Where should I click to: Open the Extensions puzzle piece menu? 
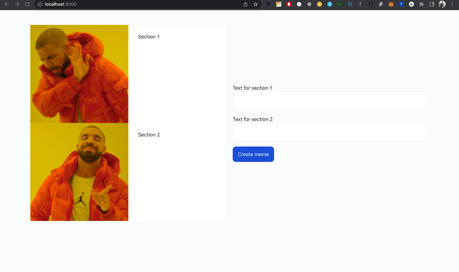point(422,4)
